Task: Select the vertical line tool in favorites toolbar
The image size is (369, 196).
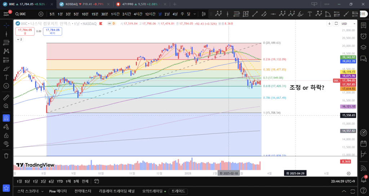Action: [x=228, y=14]
